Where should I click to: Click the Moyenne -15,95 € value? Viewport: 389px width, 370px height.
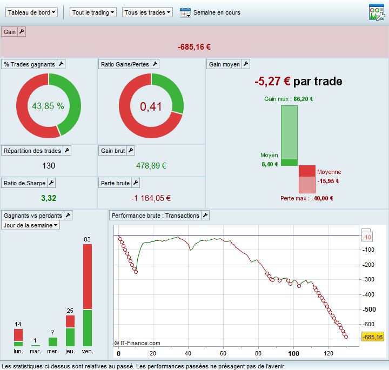328,181
